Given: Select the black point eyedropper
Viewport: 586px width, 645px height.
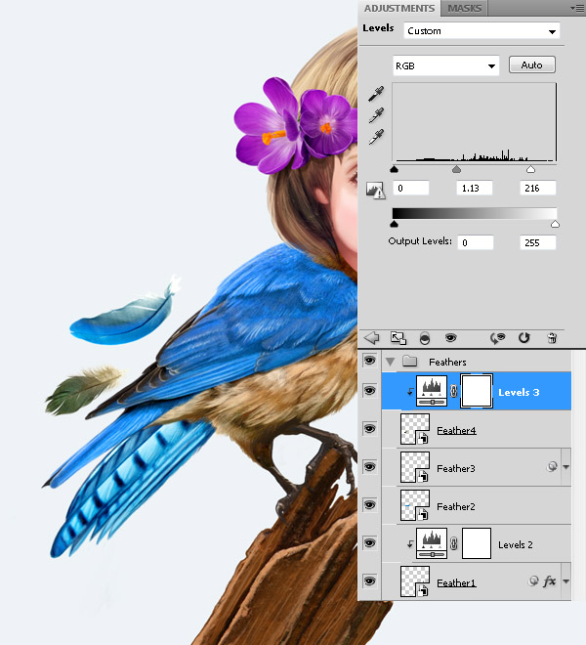Looking at the screenshot, I should coord(376,94).
